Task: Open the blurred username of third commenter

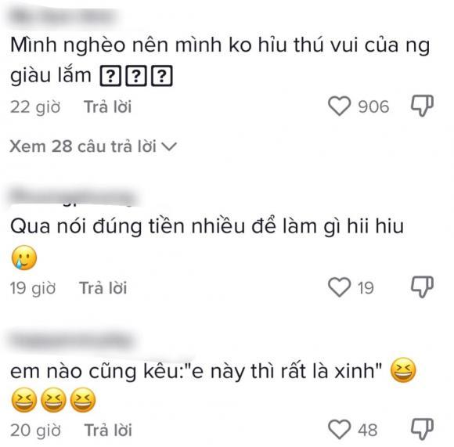Action: pos(71,341)
